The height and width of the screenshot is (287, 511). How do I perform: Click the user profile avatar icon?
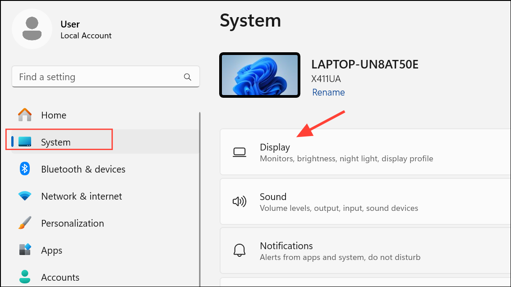(x=32, y=29)
